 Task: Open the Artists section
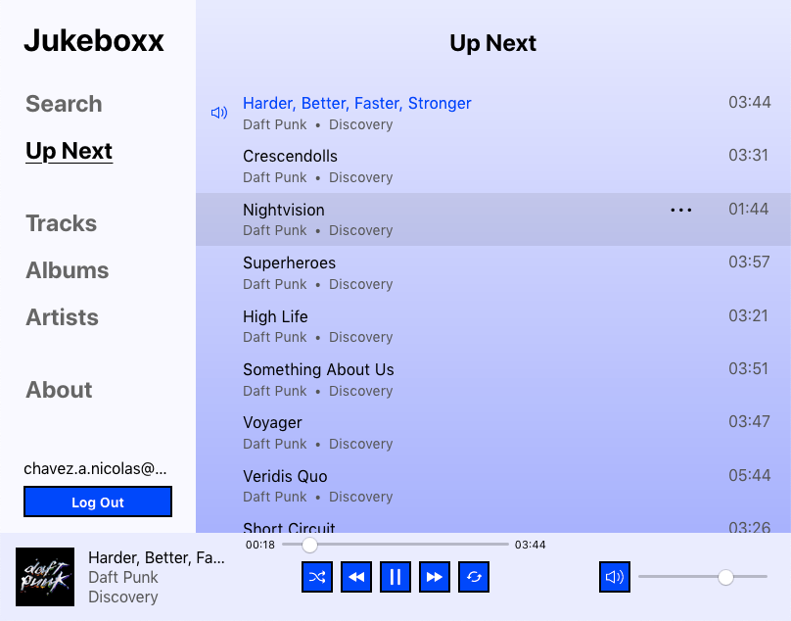point(62,317)
